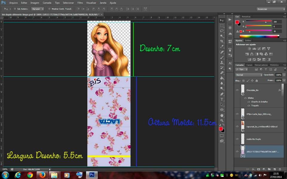Enable Mostrar Contr. Transf. checkbox

coord(49,9)
